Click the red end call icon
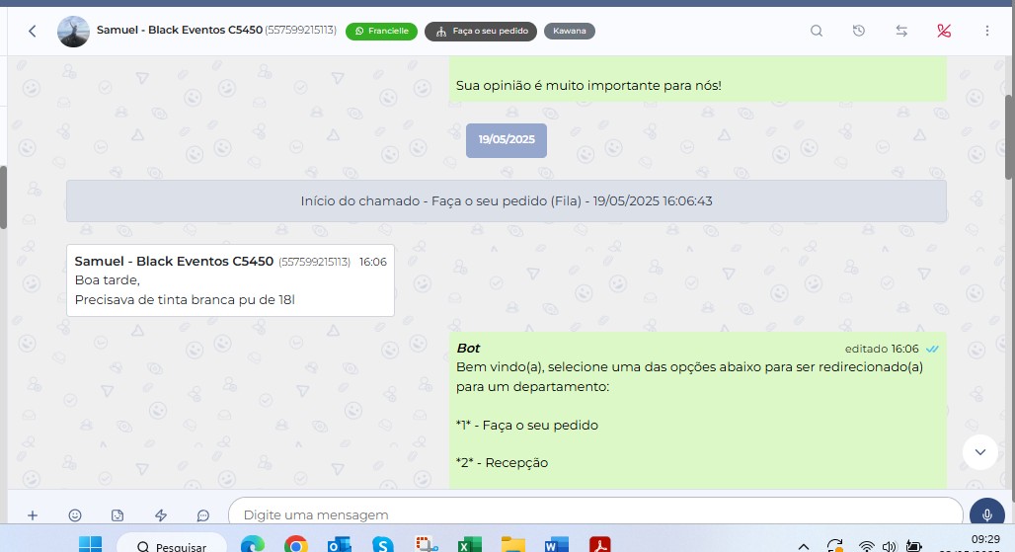This screenshot has width=1015, height=552. point(944,31)
